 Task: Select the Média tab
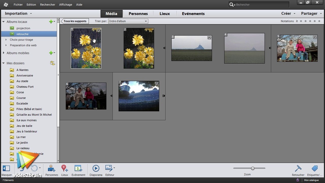[111, 14]
